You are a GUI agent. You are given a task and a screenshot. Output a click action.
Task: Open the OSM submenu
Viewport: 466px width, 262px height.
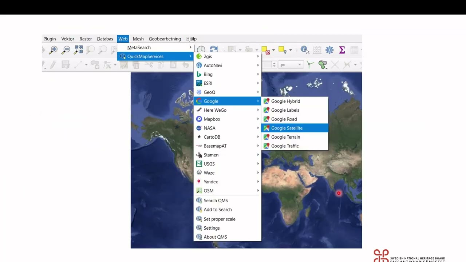pos(227,191)
